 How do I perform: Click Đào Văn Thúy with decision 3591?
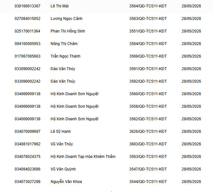point(63,69)
